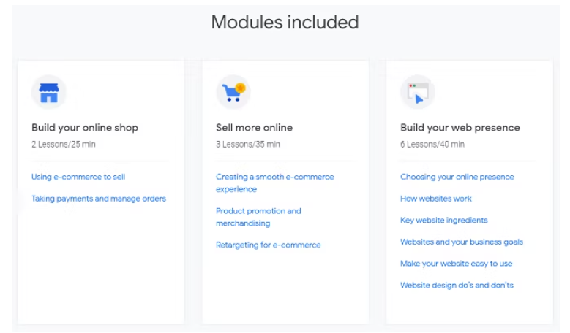Open 'Key website ingredients' lesson
The width and height of the screenshot is (570, 333).
(444, 220)
